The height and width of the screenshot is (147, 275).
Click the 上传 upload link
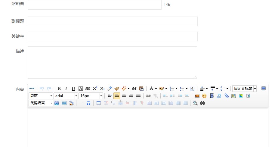(x=166, y=5)
